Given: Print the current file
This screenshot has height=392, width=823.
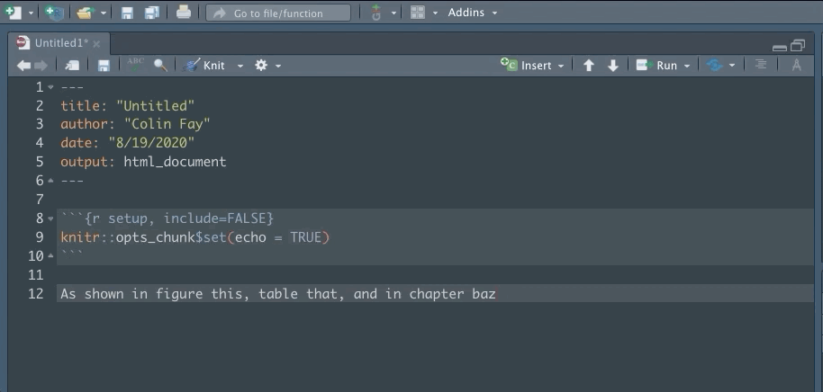Looking at the screenshot, I should point(183,13).
